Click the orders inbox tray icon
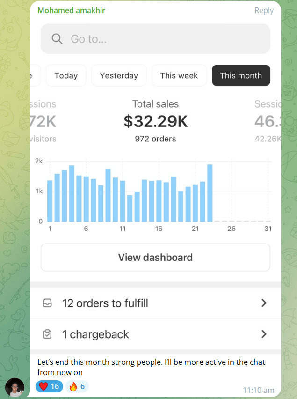297x399 pixels. [47, 303]
